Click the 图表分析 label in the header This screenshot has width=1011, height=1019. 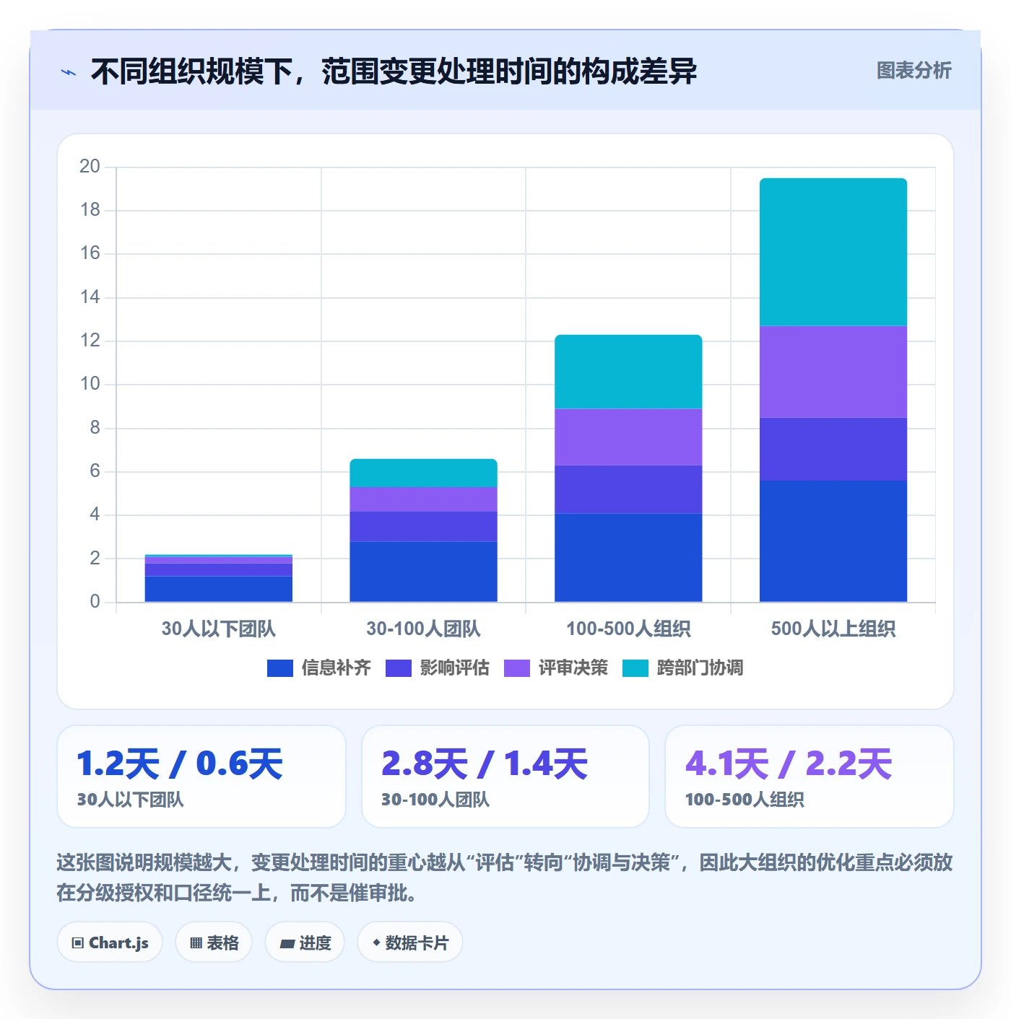point(914,71)
